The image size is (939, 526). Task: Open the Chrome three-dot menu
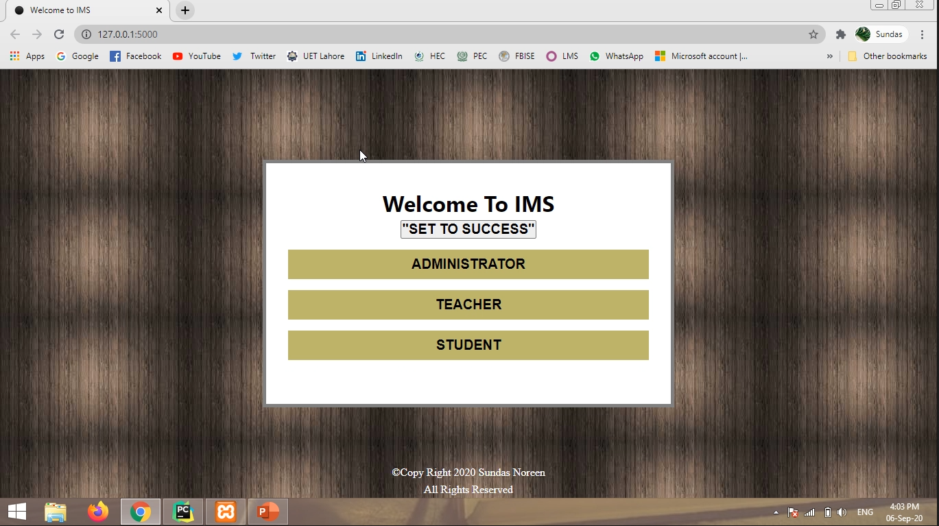(923, 34)
